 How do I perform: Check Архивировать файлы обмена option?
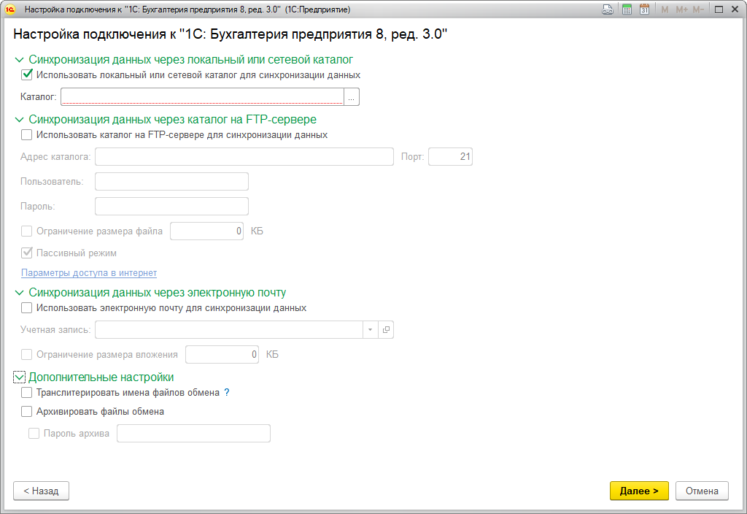pos(27,412)
